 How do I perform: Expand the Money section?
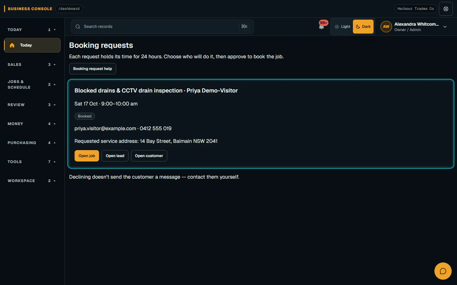pyautogui.click(x=32, y=124)
